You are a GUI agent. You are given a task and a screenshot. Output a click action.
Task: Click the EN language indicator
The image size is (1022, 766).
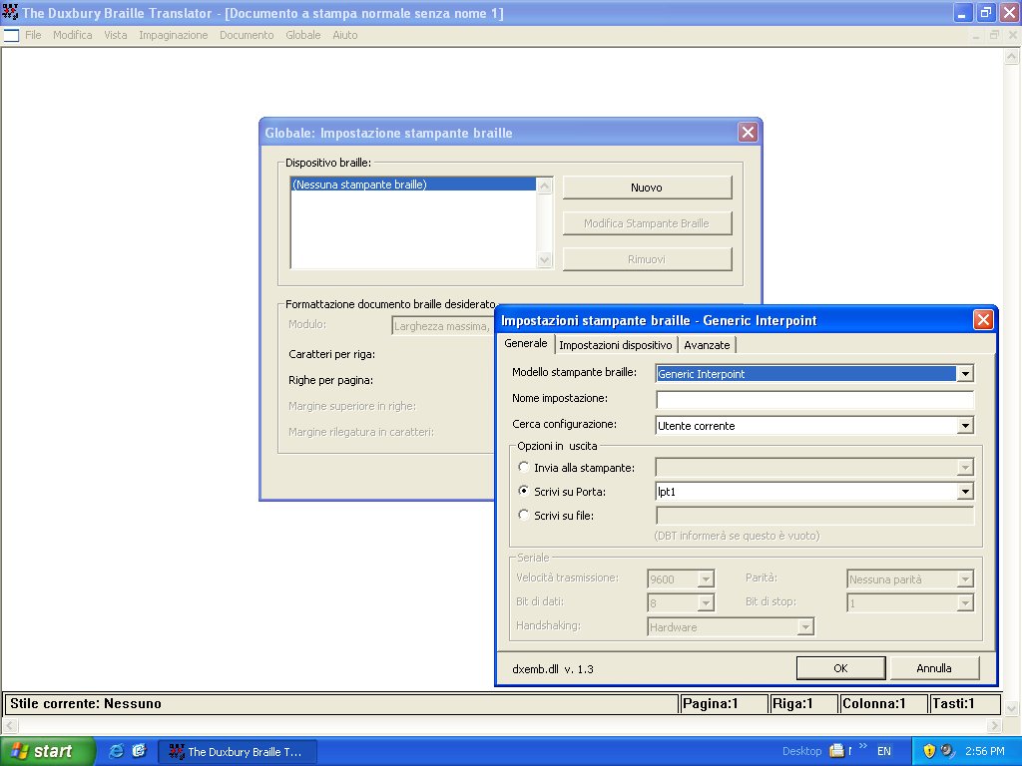coord(884,751)
